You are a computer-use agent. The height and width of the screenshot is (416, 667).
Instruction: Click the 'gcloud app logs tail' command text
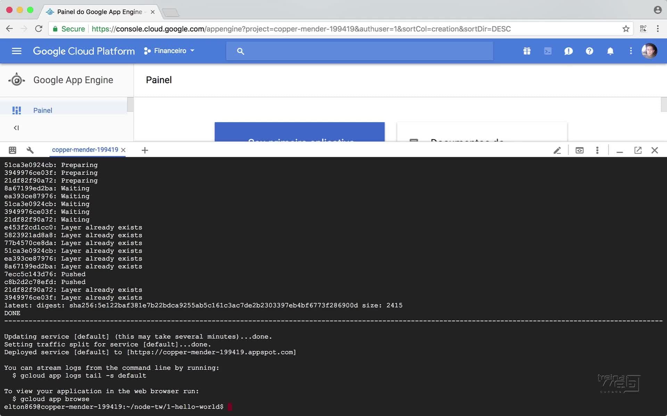pos(83,375)
